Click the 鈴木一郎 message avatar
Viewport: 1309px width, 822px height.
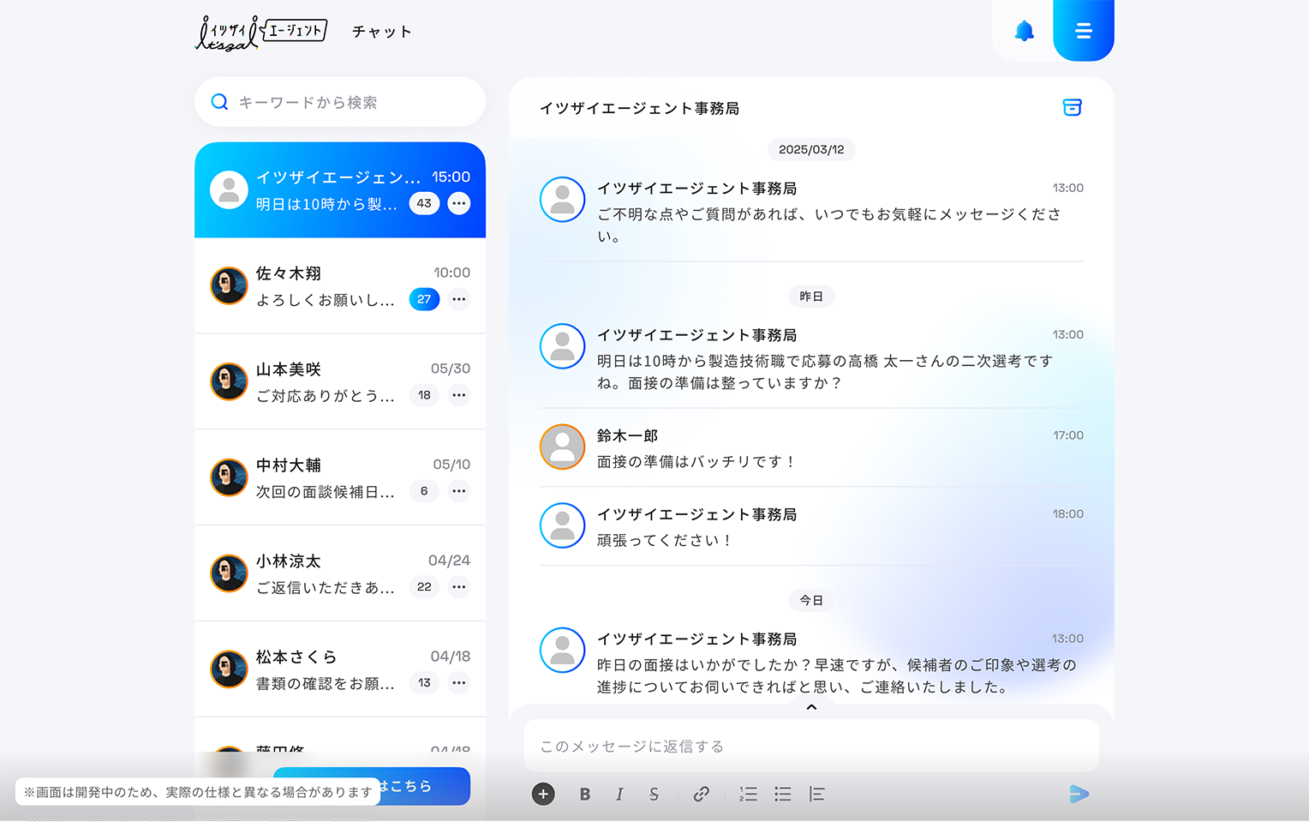[562, 447]
